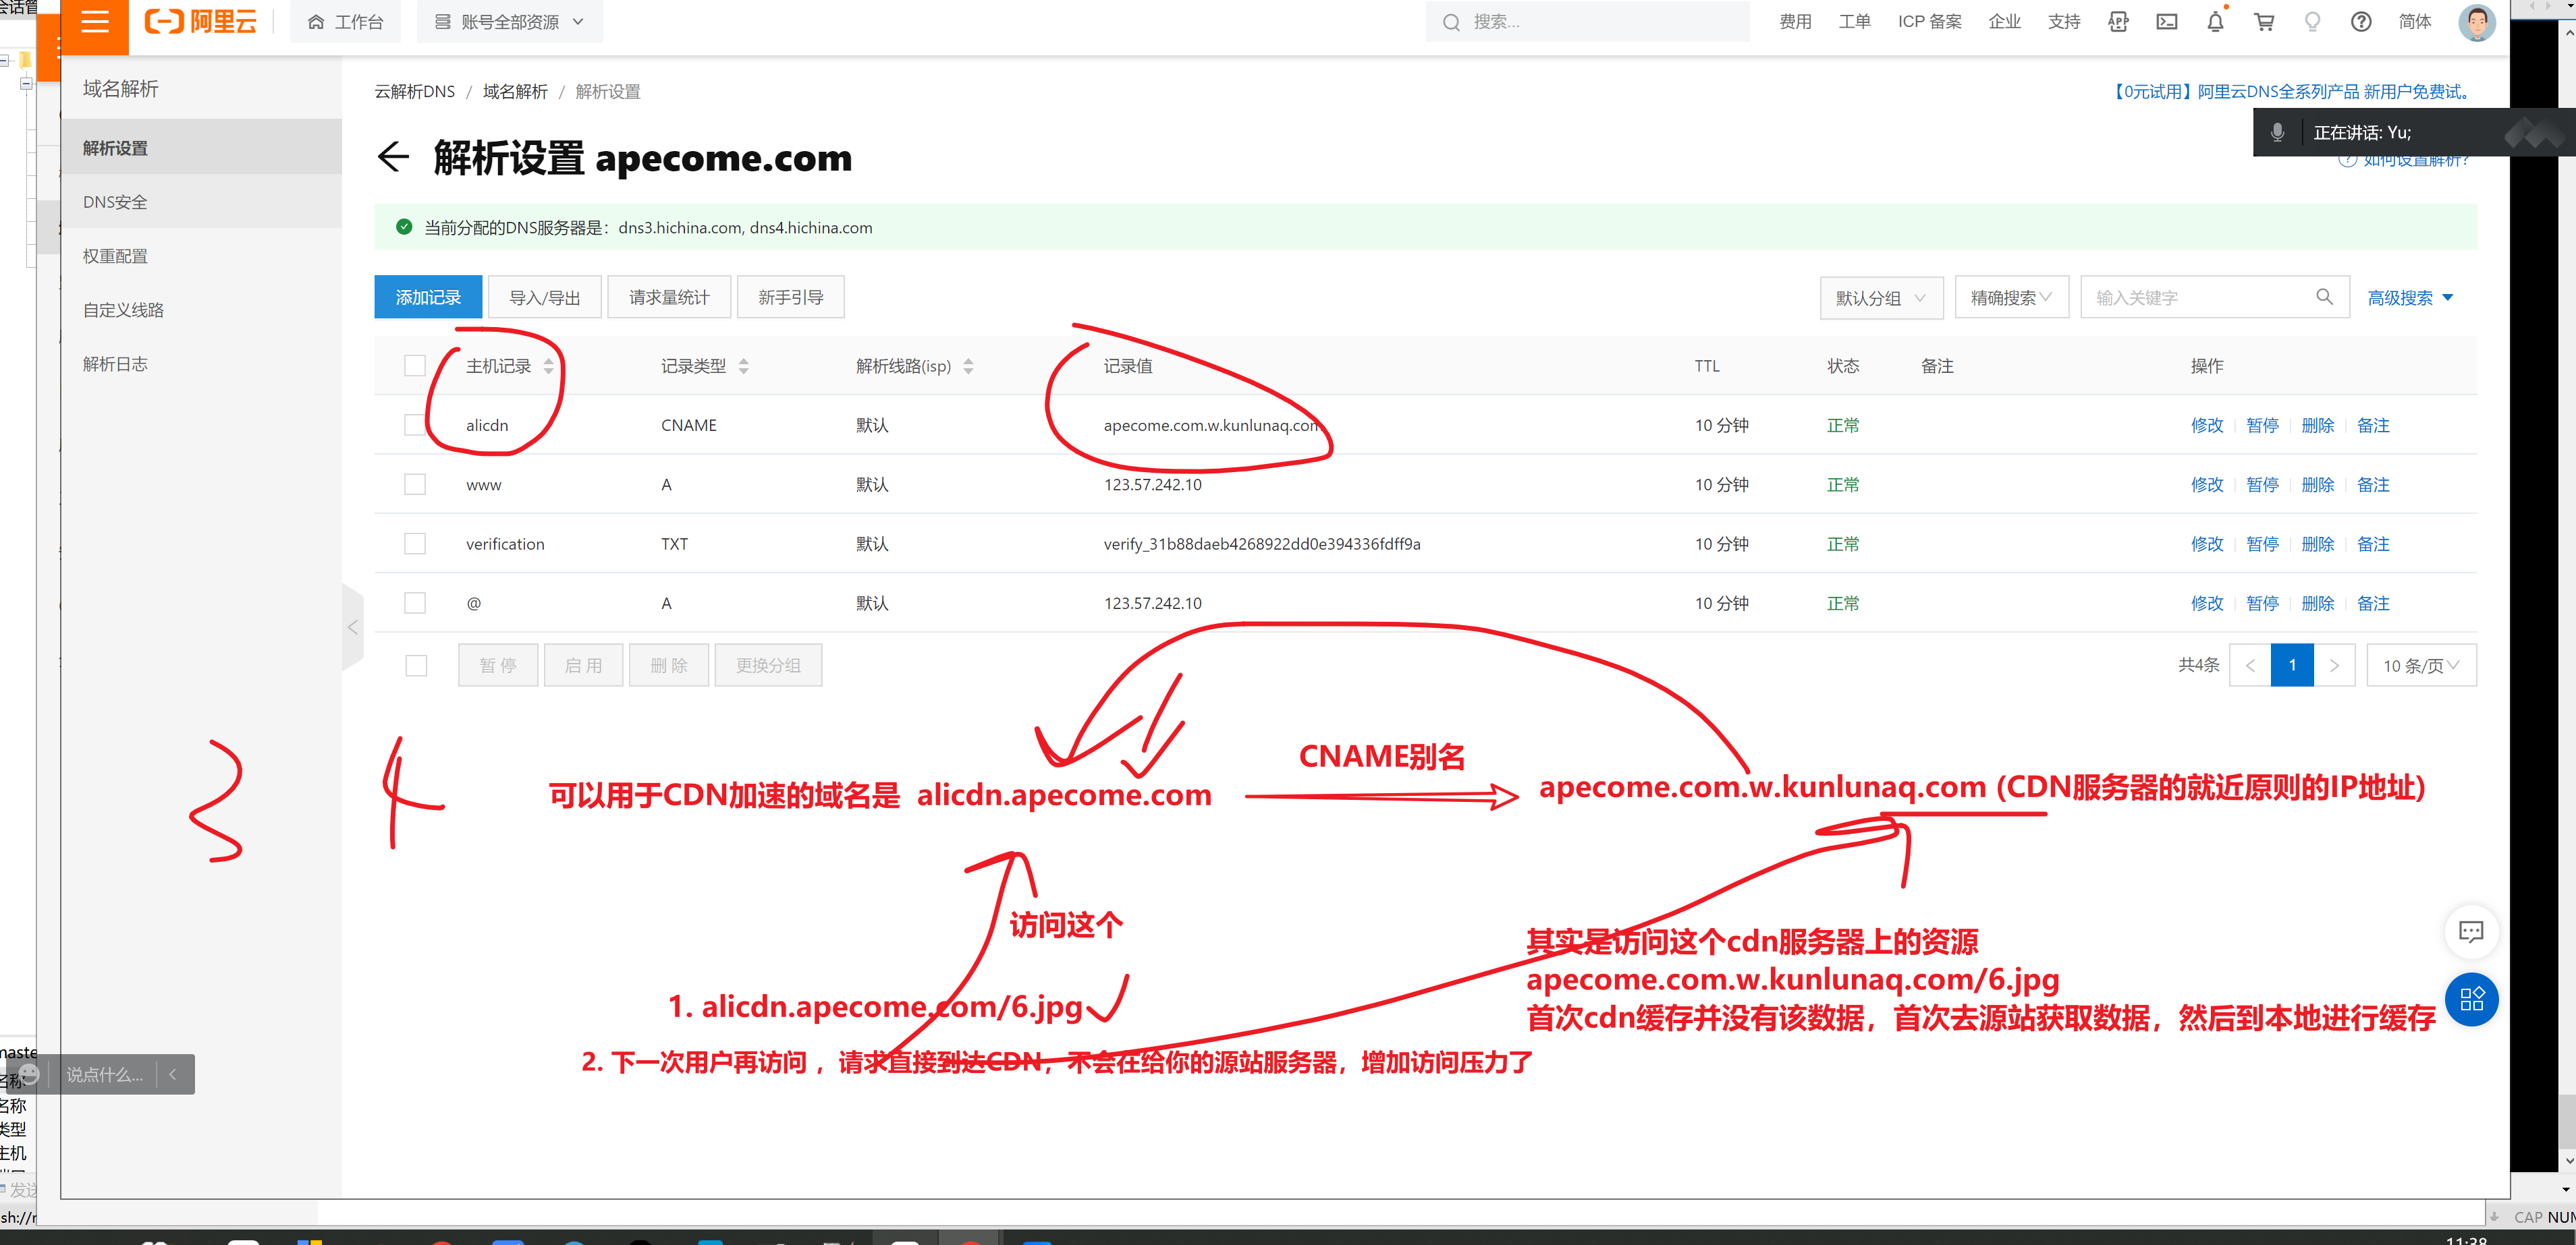Open the user avatar menu
Screen dimensions: 2576x1245
coord(2476,22)
